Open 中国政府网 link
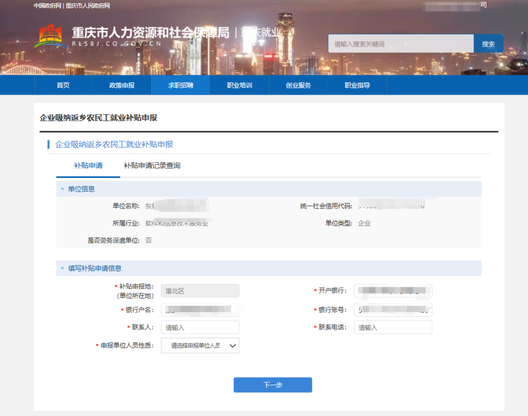This screenshot has height=416, width=528. coord(48,6)
